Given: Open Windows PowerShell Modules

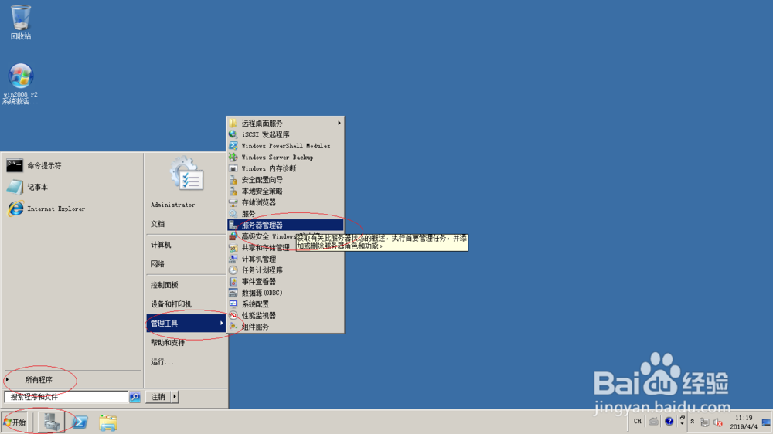Looking at the screenshot, I should click(x=285, y=146).
